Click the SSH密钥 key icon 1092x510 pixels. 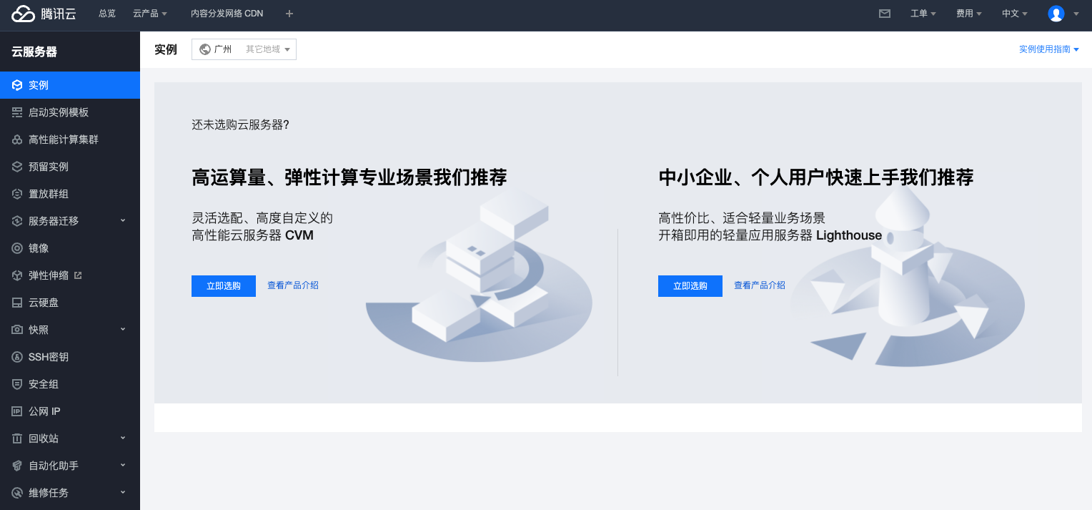click(17, 357)
